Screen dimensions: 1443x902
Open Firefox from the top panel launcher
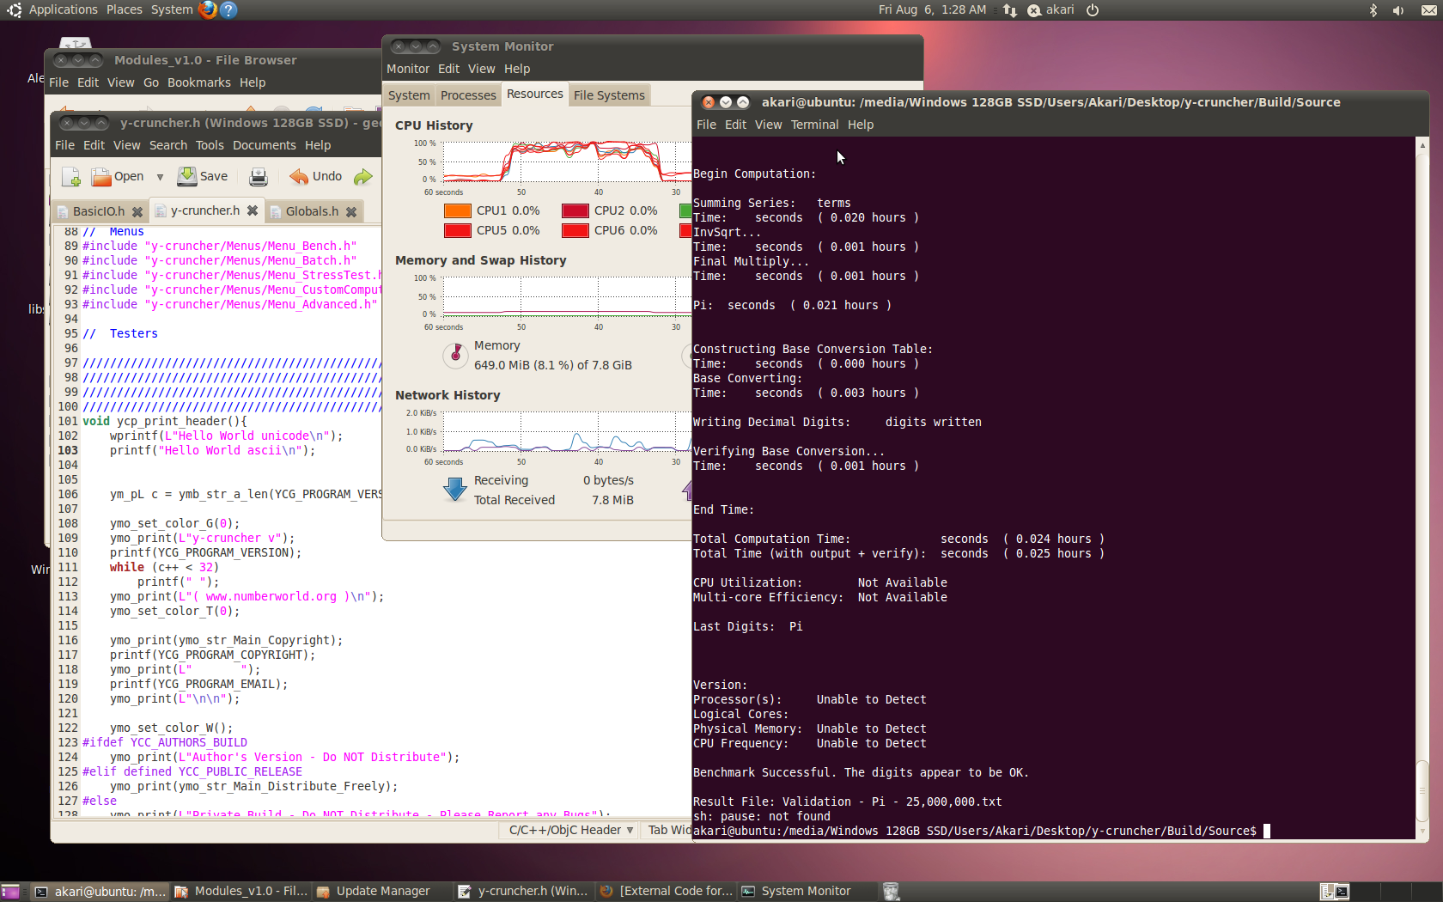[208, 9]
